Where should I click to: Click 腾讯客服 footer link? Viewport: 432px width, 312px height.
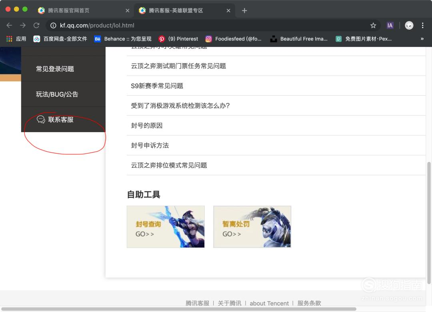(197, 303)
